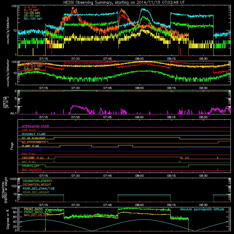234x234 pixels.
Task: Click the A0.1 tick label on GOES plot
Action: point(13,113)
